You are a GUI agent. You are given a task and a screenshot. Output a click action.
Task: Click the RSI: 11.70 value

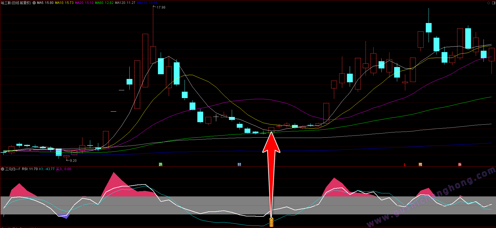30,169
